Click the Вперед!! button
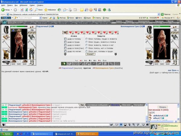The image size is (181, 136). (91, 54)
